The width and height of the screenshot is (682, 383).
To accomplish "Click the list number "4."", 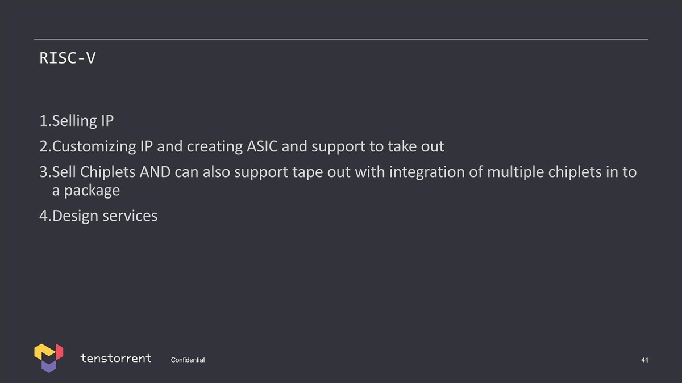I will click(45, 216).
